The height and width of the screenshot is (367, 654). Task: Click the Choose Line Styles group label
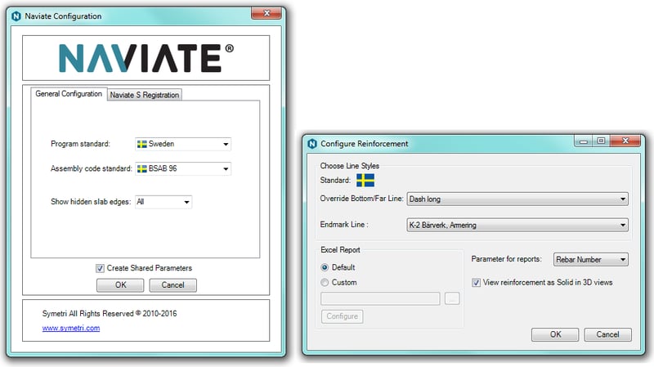[350, 166]
